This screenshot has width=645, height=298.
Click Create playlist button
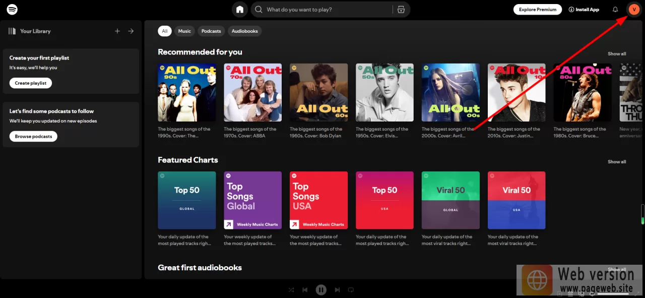click(31, 83)
